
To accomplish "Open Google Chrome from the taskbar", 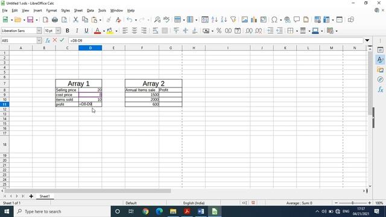I will coord(145,212).
